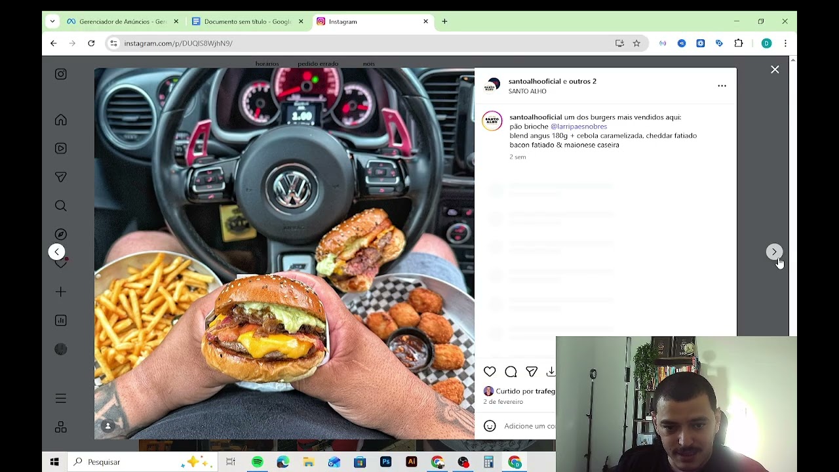Open File Explorer from taskbar

pyautogui.click(x=308, y=462)
